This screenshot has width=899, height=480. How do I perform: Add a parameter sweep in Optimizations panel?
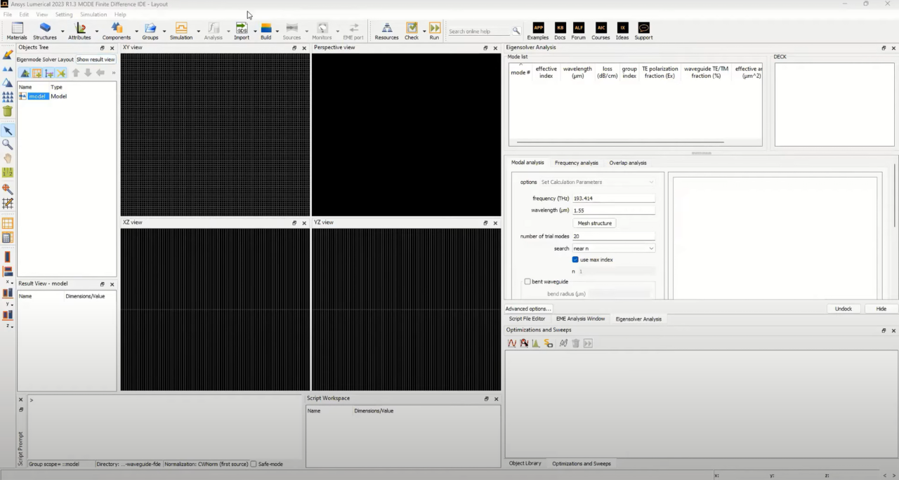pos(512,343)
